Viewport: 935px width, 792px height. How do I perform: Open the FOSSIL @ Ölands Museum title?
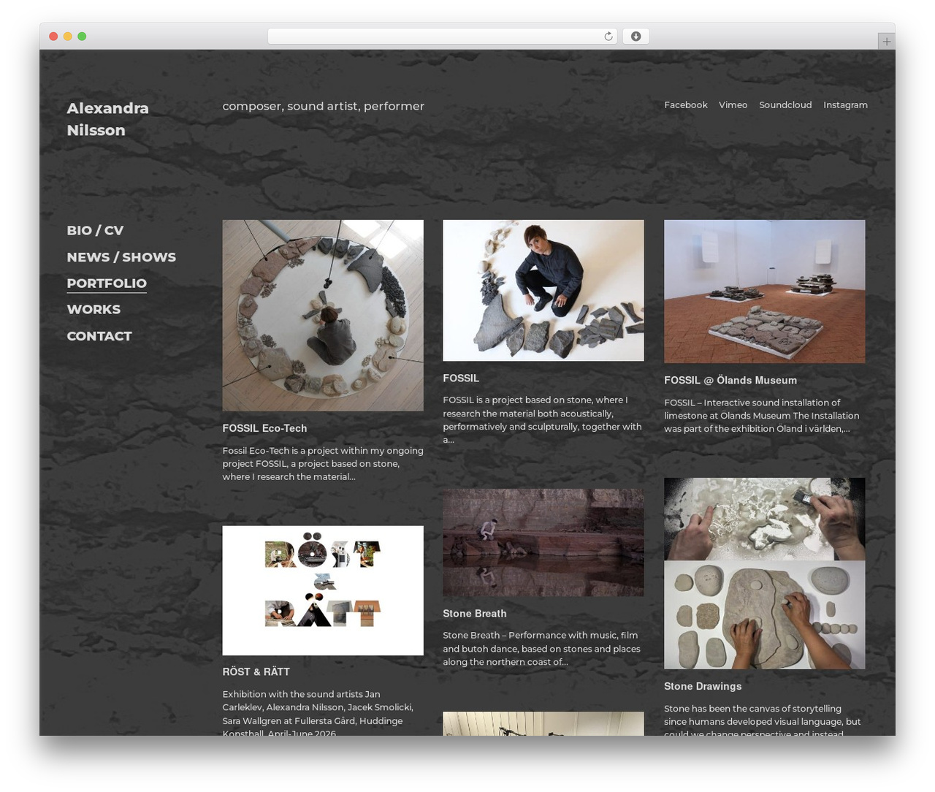730,381
